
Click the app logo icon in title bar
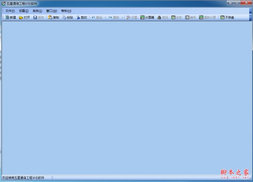click(x=3, y=3)
